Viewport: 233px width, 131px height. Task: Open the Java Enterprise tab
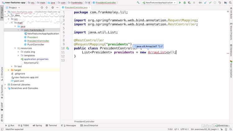(89, 125)
